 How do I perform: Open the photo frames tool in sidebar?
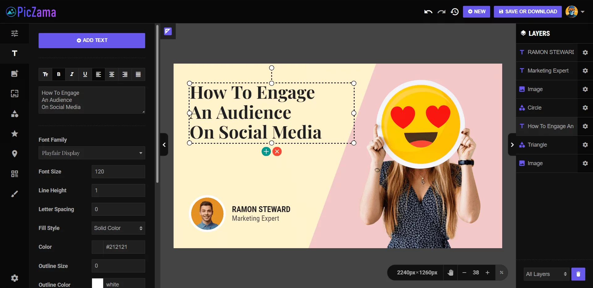click(15, 94)
